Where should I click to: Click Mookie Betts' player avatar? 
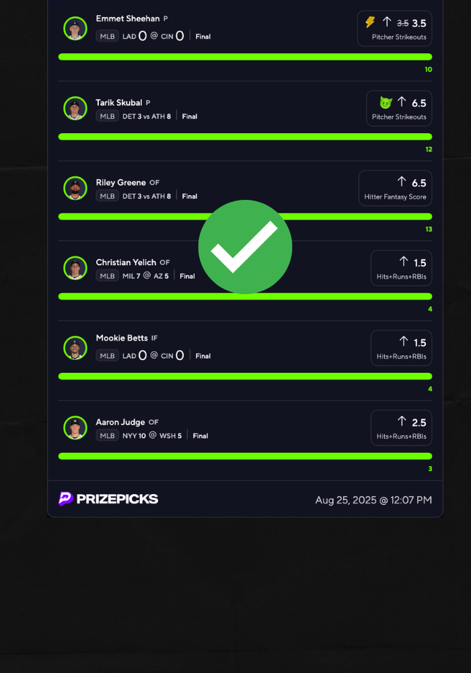75,348
